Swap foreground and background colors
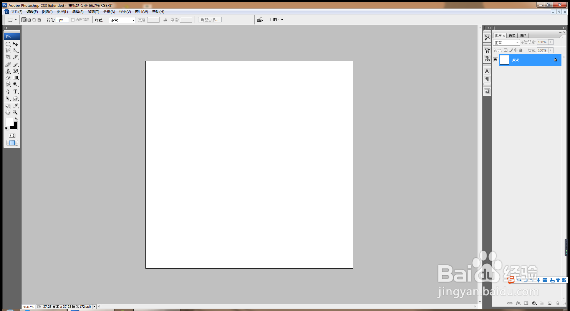Viewport: 570px width, 311px height. coord(16,119)
